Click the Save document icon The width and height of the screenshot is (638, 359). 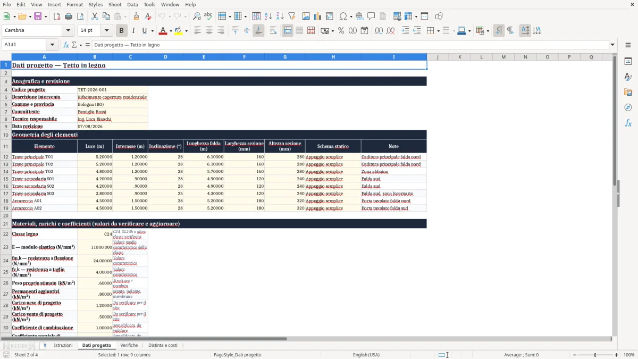click(x=38, y=16)
